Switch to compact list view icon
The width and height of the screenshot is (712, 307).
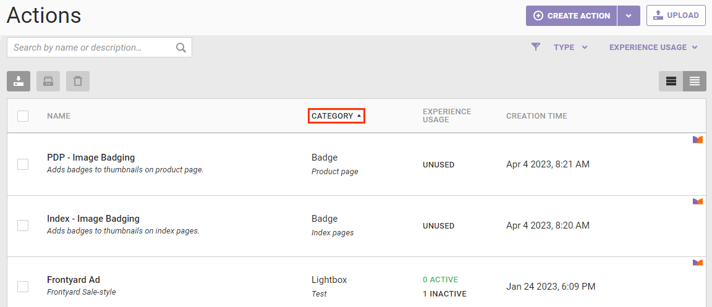(694, 81)
